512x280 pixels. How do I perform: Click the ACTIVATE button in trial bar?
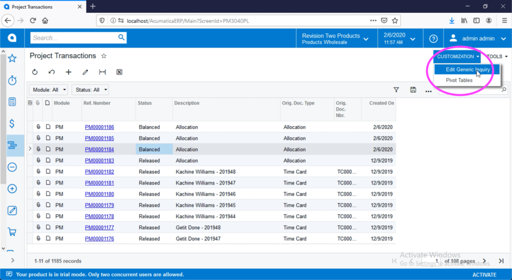tap(484, 275)
